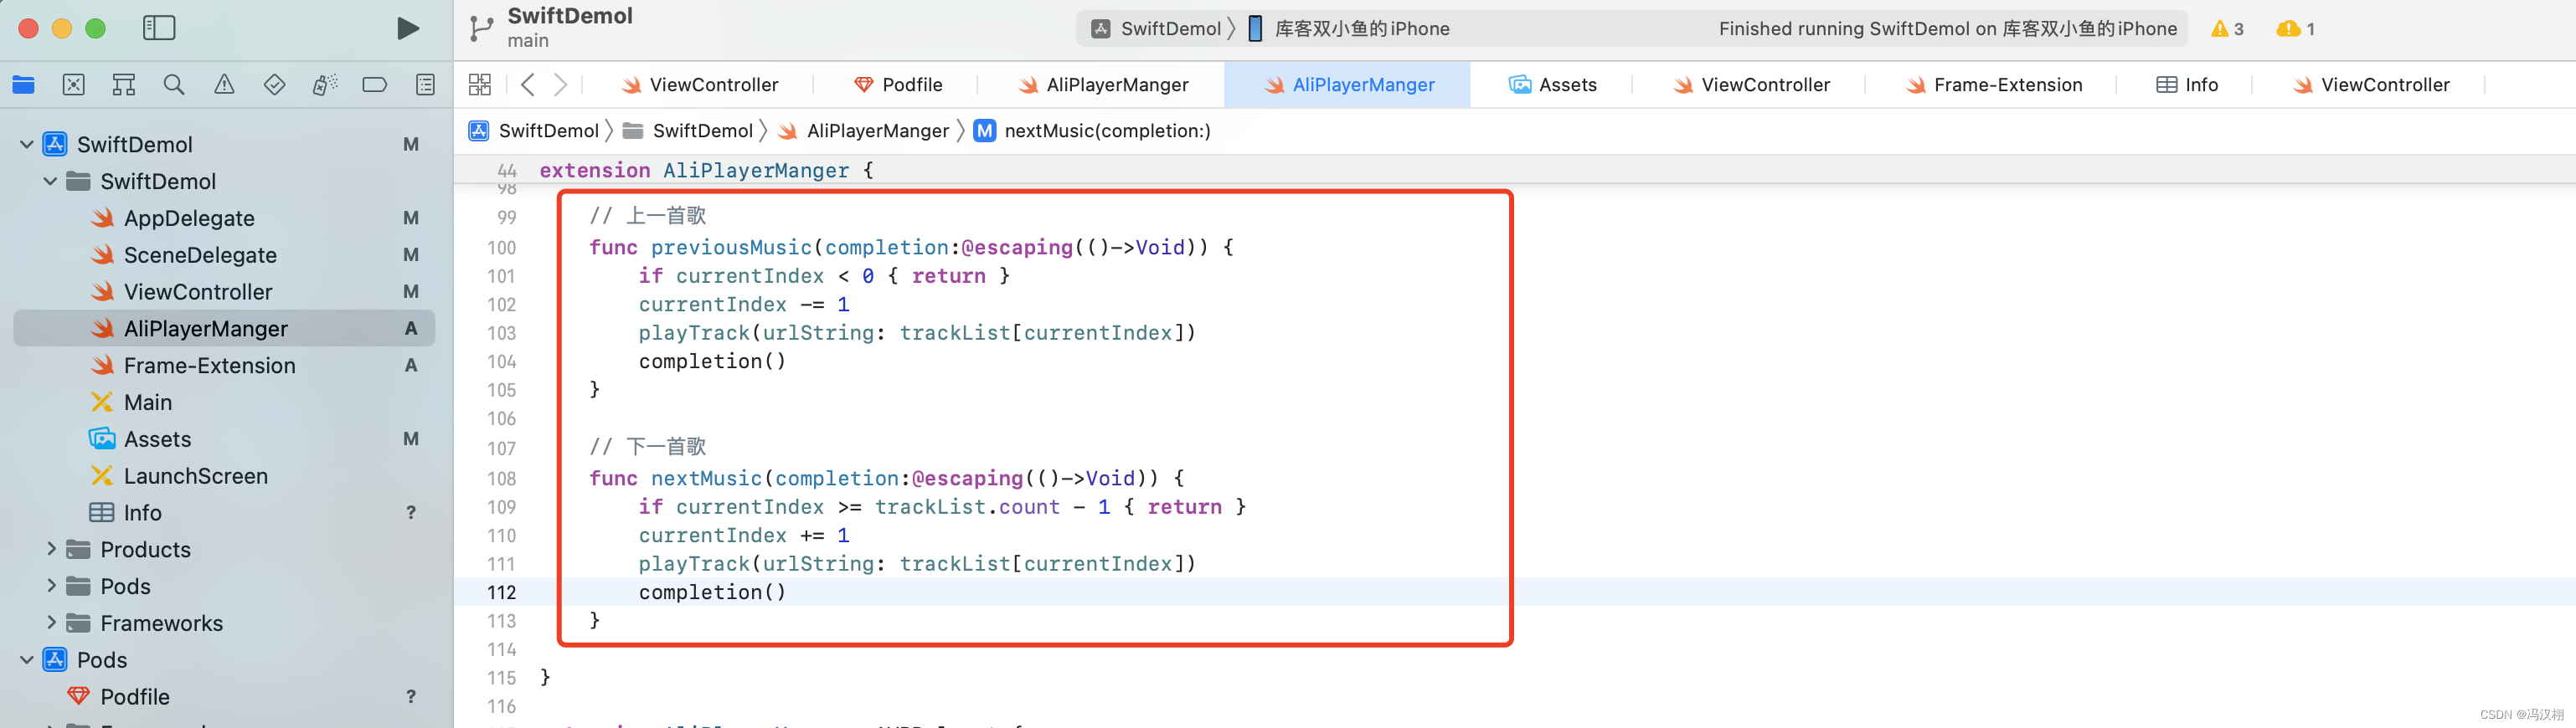Open the Breakpoint navigator
The width and height of the screenshot is (2576, 728).
click(x=375, y=85)
